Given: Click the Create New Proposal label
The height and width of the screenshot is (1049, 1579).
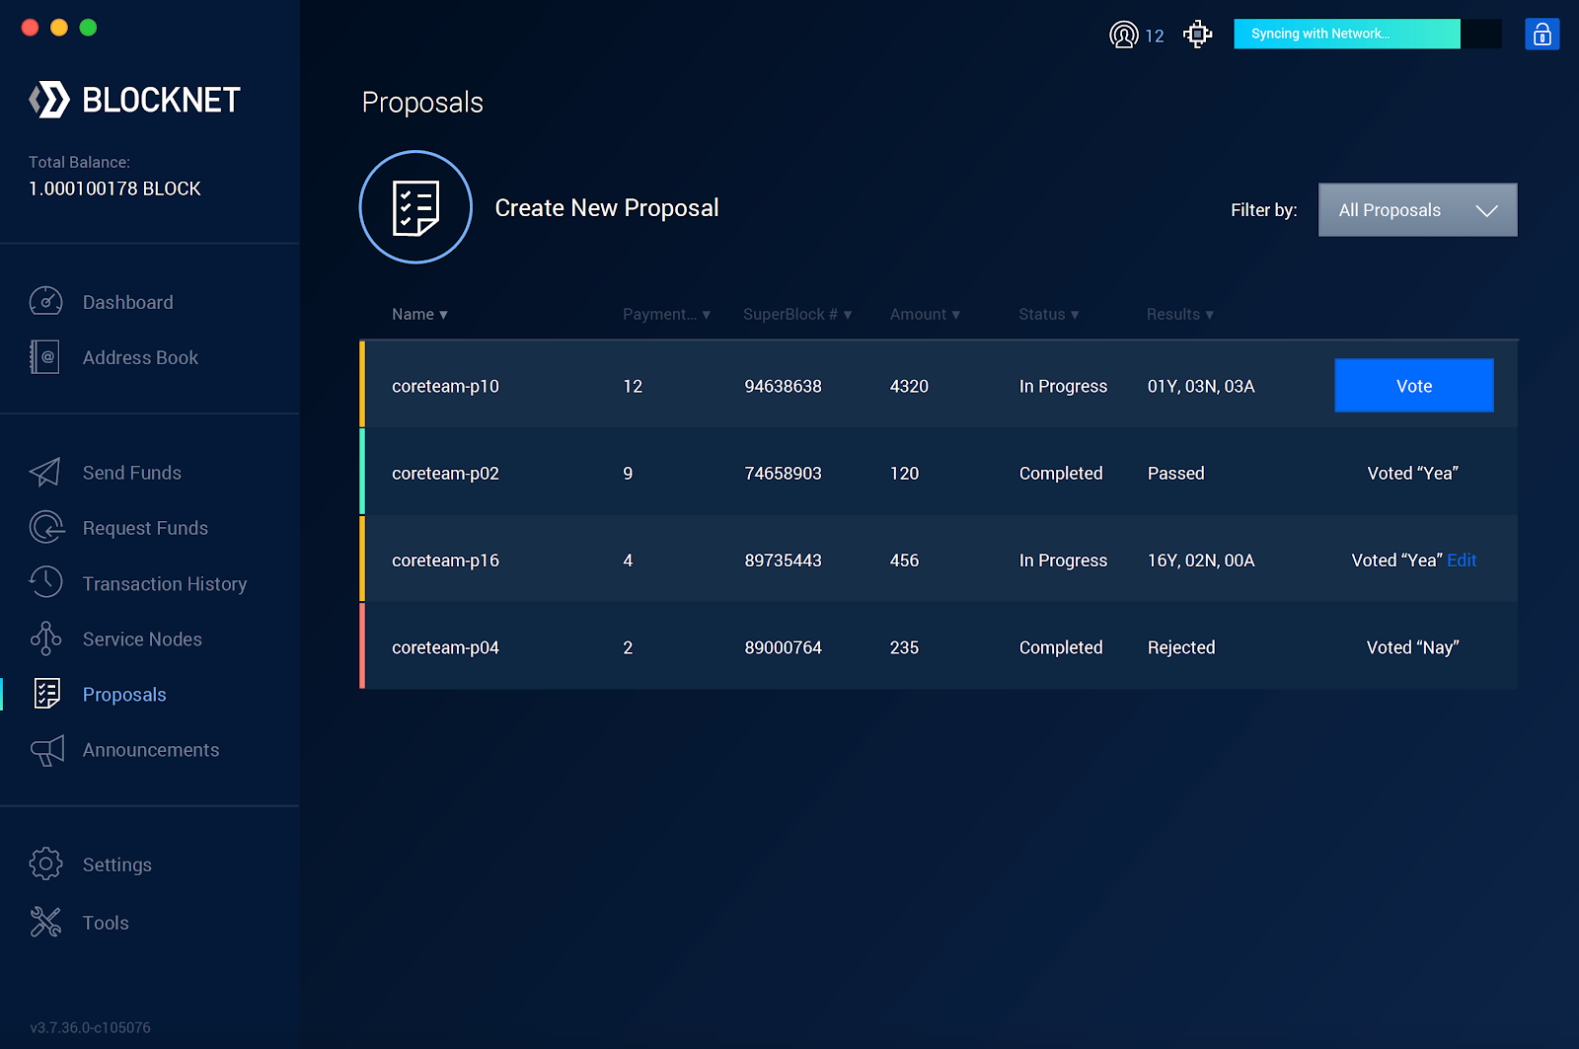Looking at the screenshot, I should 607,208.
